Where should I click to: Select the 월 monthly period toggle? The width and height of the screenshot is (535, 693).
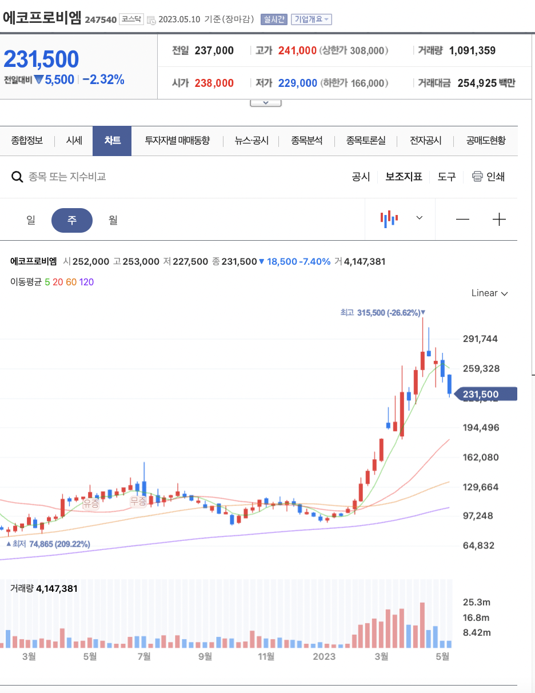(113, 220)
